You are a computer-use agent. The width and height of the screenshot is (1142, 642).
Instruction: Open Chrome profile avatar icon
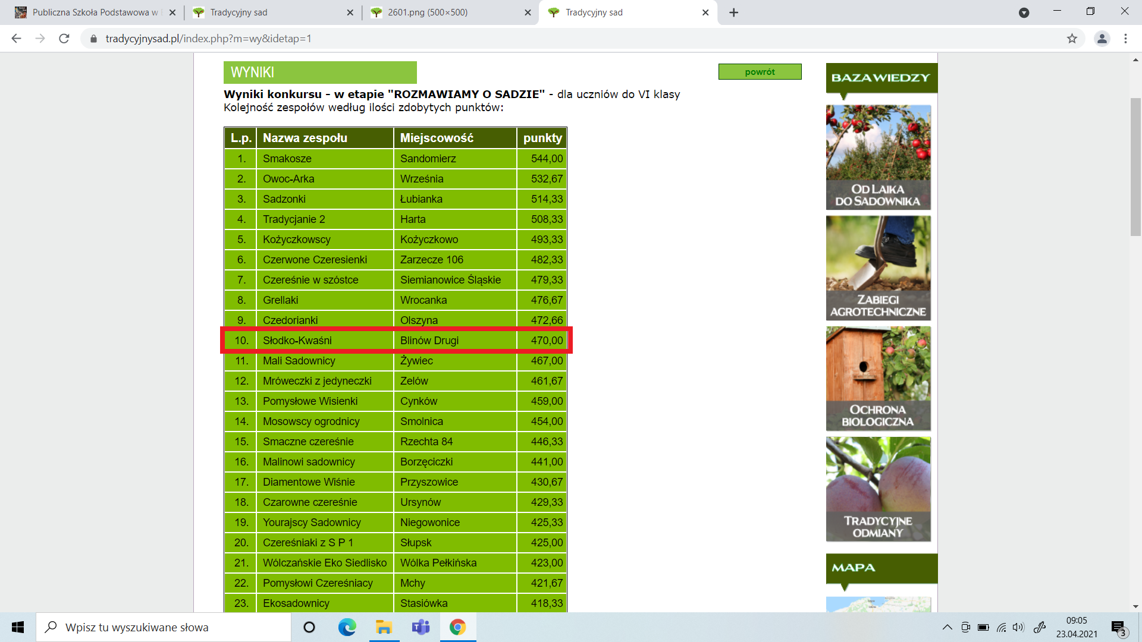1102,39
